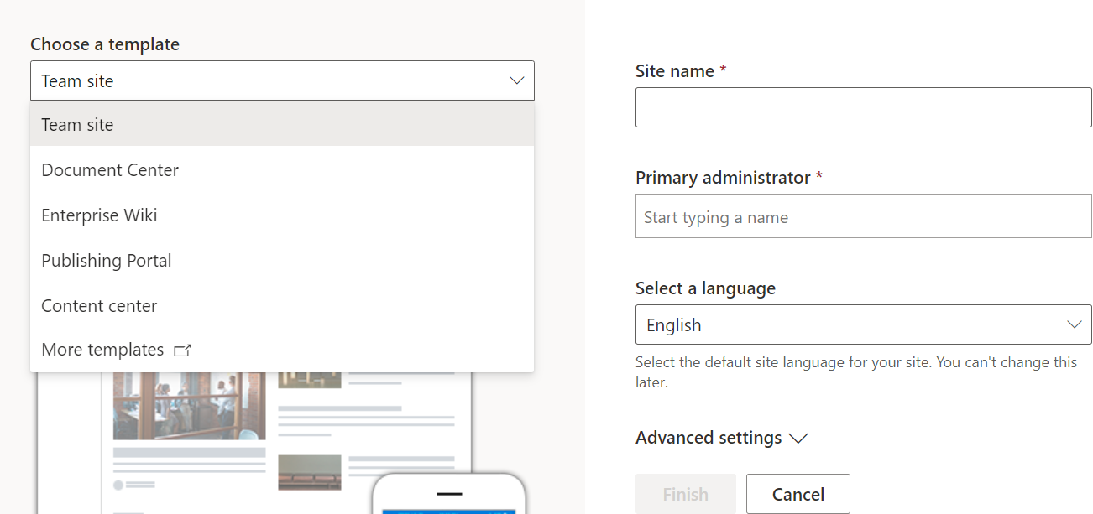This screenshot has height=514, width=1093.
Task: Select Publishing Portal from the list
Action: point(282,261)
